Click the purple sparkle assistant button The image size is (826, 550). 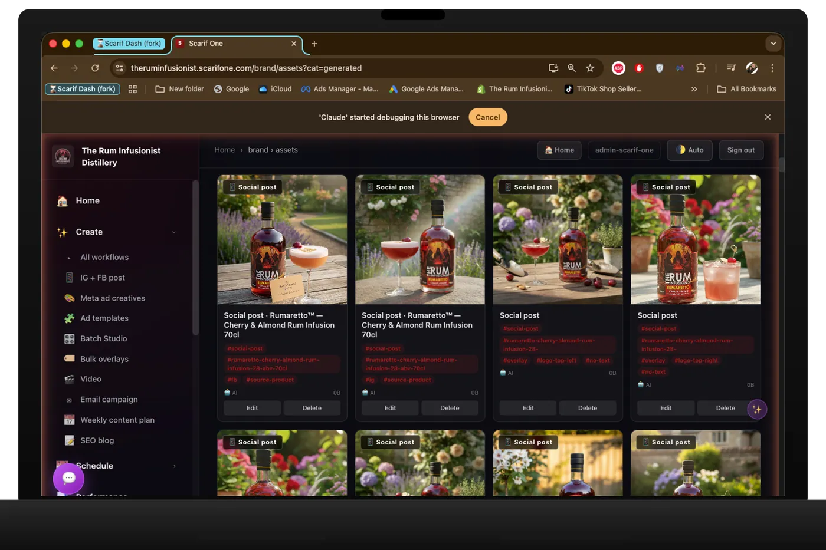point(757,409)
